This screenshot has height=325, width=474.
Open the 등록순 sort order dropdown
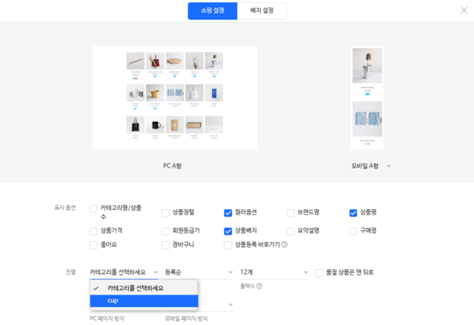(x=198, y=272)
